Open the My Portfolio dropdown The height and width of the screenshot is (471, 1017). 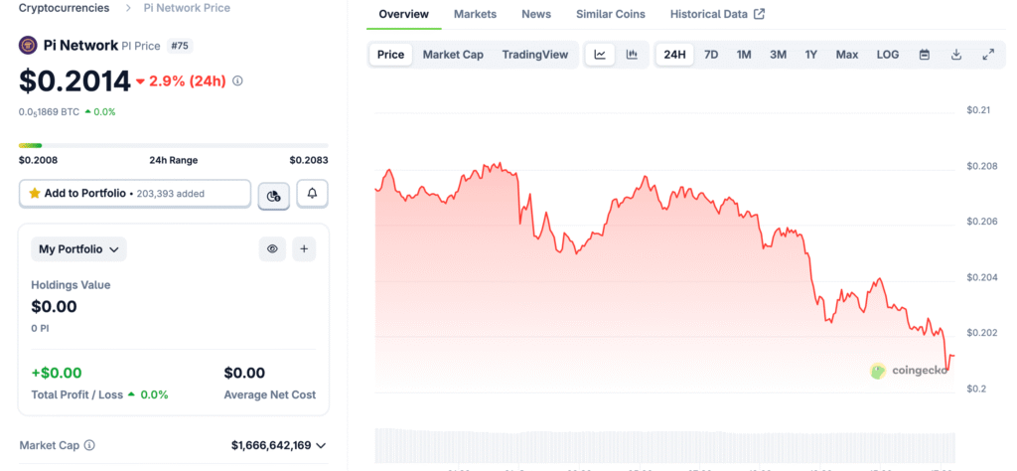[x=78, y=249]
